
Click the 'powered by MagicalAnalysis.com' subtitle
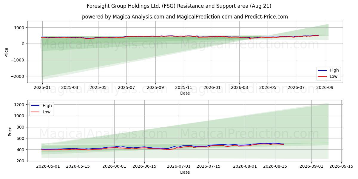pyautogui.click(x=185, y=17)
